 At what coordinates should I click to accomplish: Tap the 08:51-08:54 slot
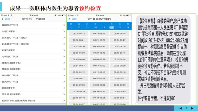tap(120, 59)
